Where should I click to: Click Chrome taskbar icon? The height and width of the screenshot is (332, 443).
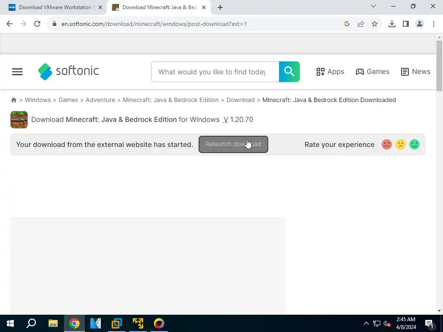74,323
